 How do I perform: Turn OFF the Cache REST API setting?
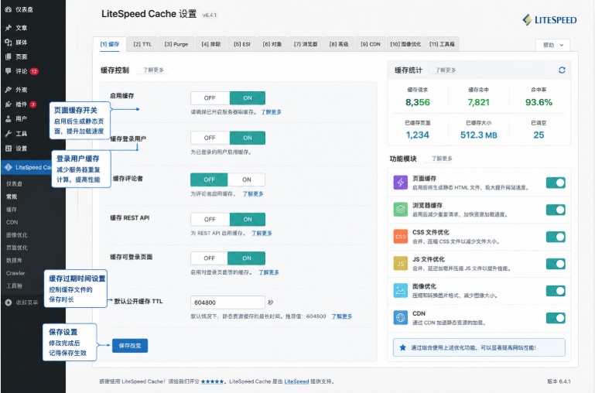click(x=210, y=219)
